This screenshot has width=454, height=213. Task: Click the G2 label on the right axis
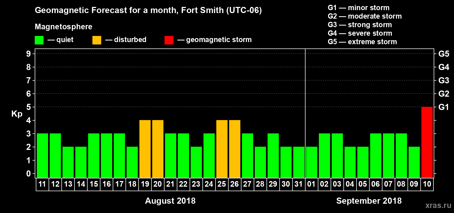[x=444, y=94]
